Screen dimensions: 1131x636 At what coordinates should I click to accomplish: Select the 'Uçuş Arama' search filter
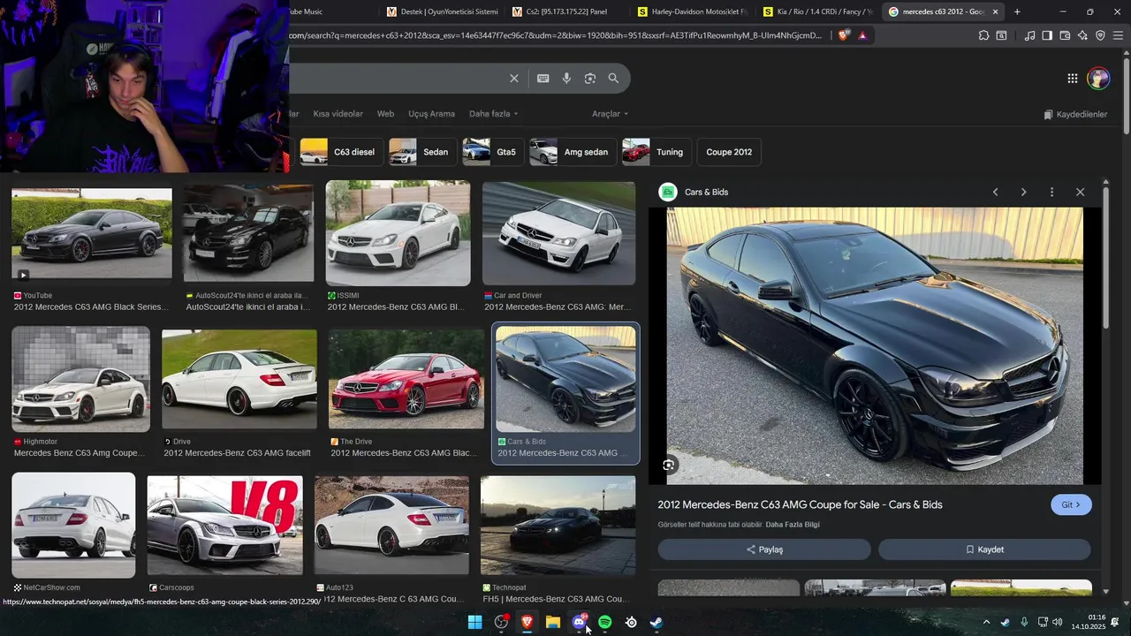click(x=431, y=114)
